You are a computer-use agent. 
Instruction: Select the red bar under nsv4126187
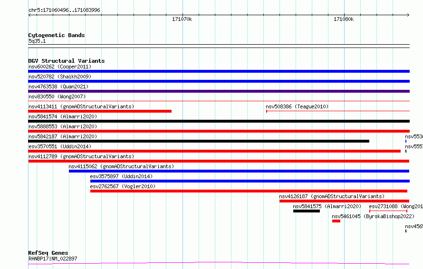click(x=344, y=201)
